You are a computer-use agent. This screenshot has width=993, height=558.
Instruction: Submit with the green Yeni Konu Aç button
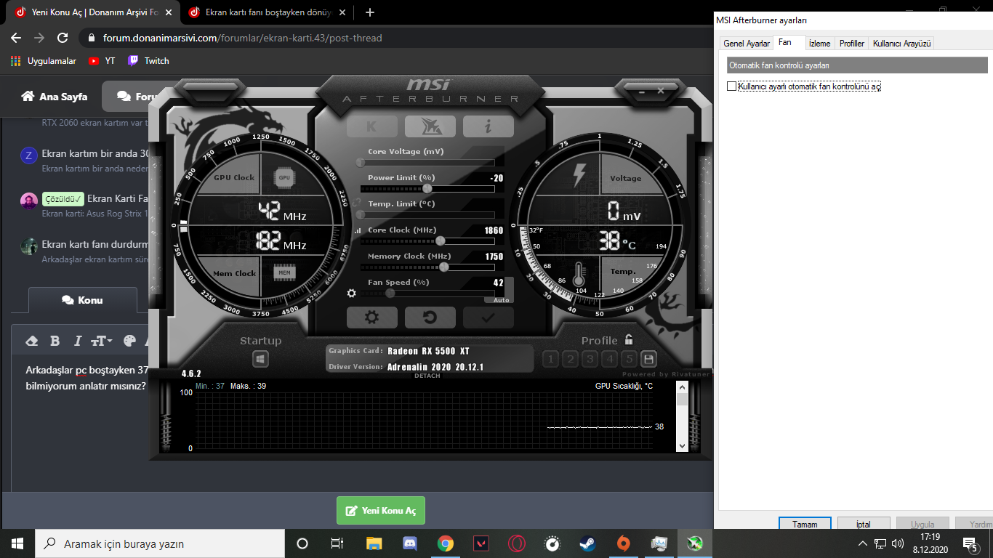[381, 511]
